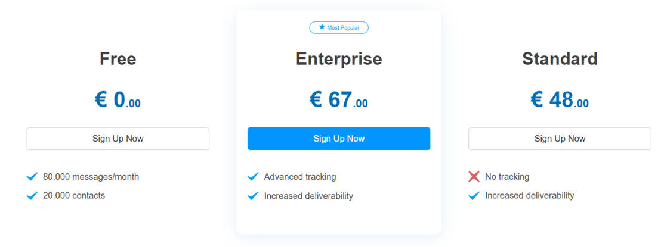
Task: Click the red X beside No tracking
Action: pyautogui.click(x=474, y=177)
